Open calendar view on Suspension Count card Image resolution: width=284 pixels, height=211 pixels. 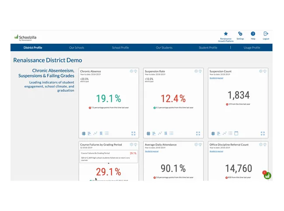click(x=236, y=134)
